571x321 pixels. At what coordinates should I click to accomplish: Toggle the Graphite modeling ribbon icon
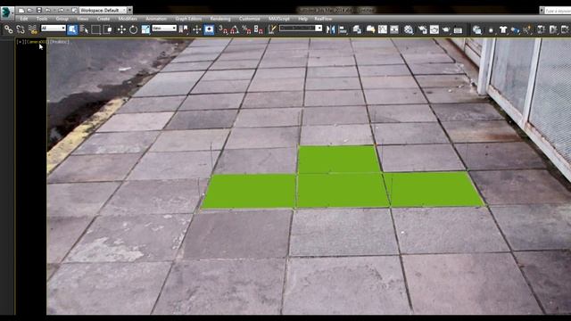370,29
